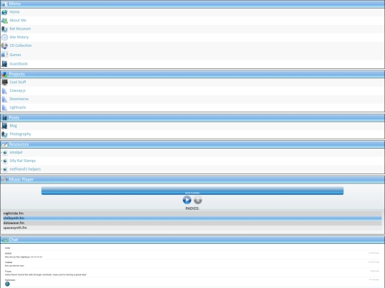This screenshot has width=385, height=288.
Task: Click the camera icon beside Rat Museum
Action: tap(4, 29)
